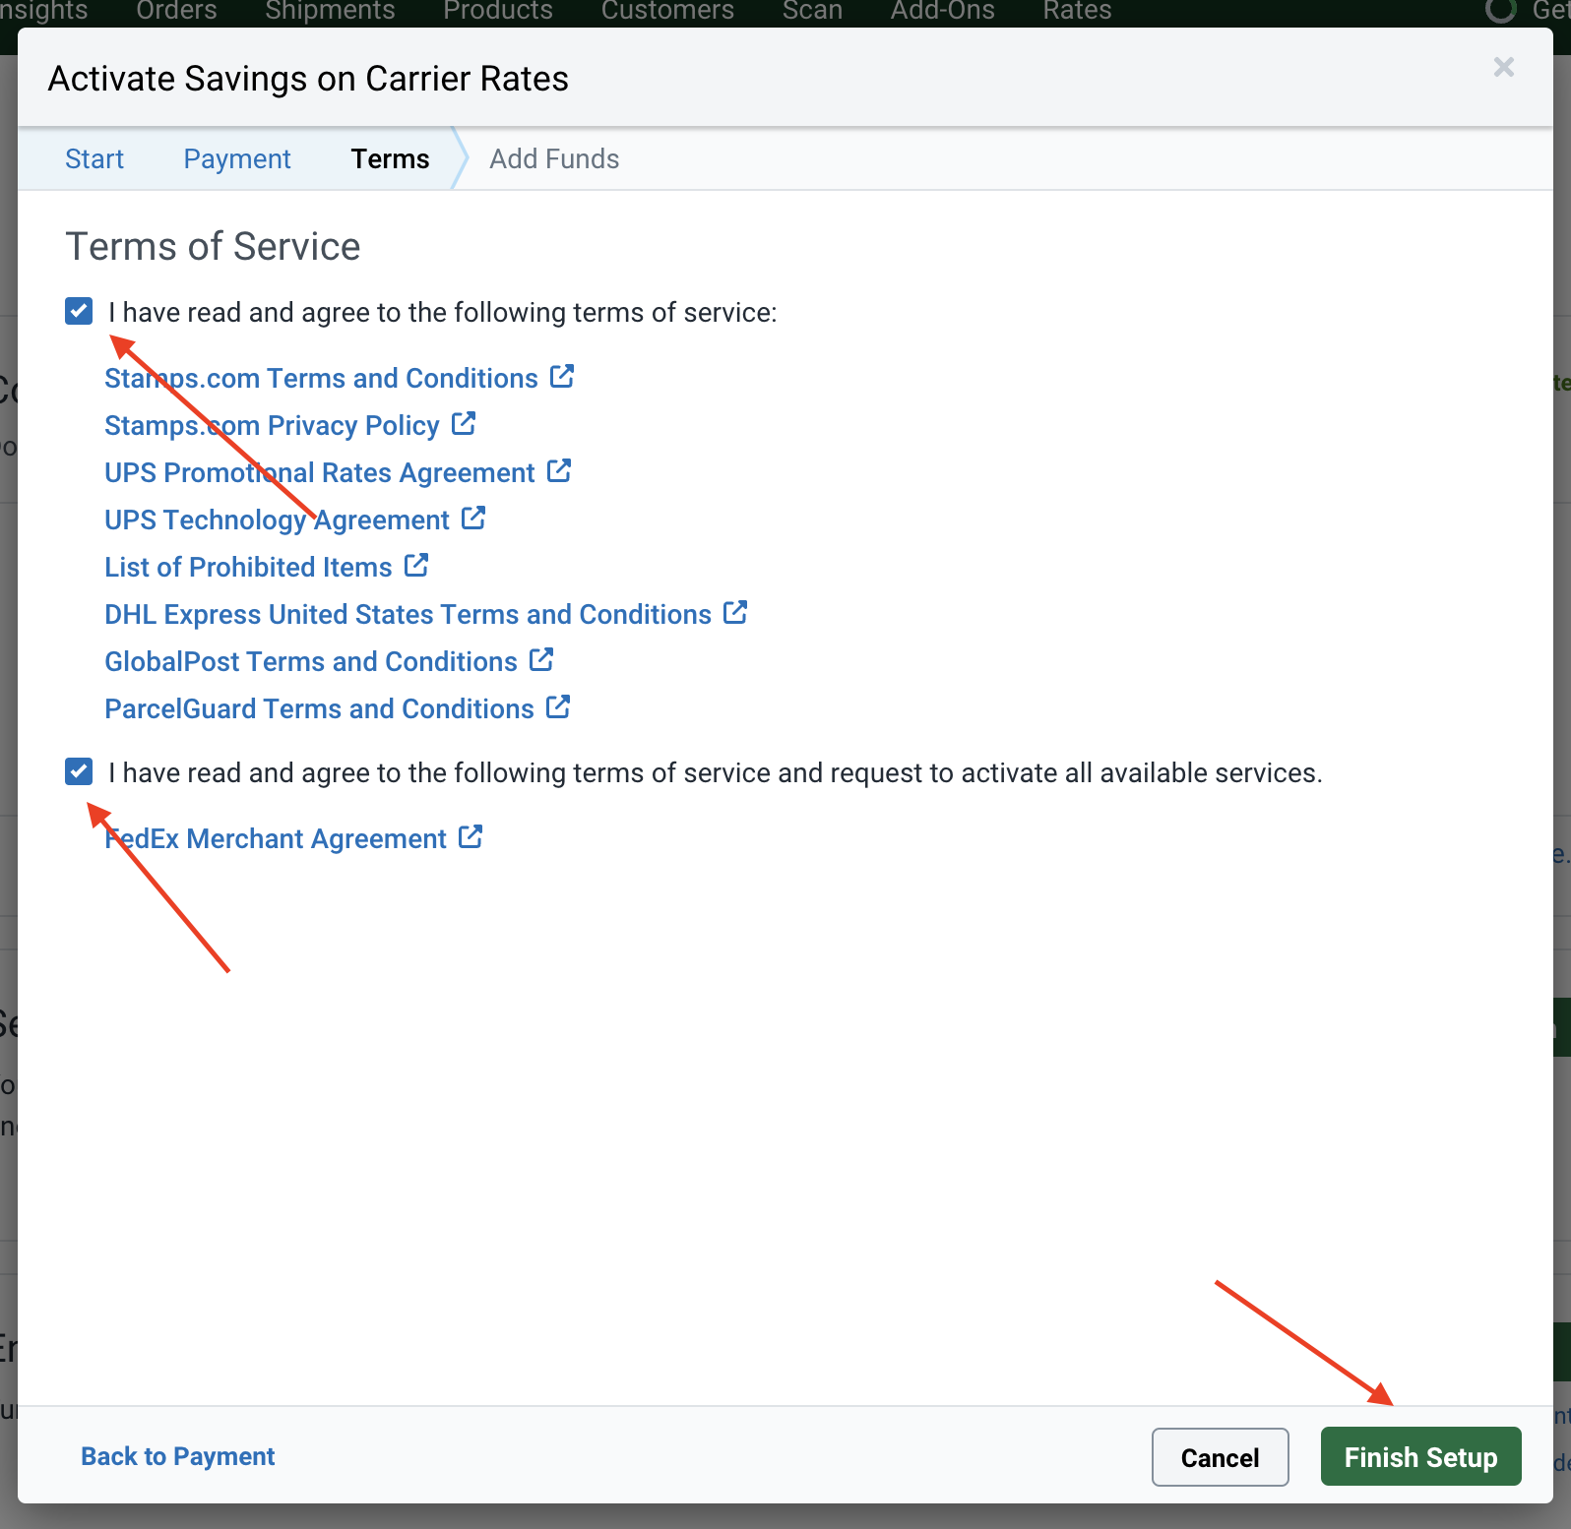1571x1529 pixels.
Task: Click Back to Payment link
Action: (177, 1456)
